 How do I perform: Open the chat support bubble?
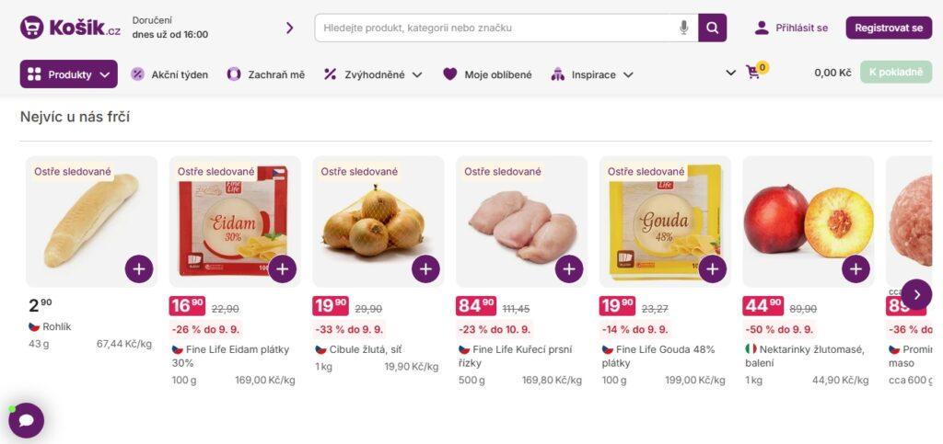27,420
